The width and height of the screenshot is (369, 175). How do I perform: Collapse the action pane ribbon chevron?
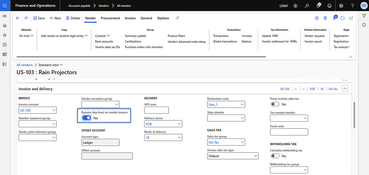pyautogui.click(x=350, y=57)
